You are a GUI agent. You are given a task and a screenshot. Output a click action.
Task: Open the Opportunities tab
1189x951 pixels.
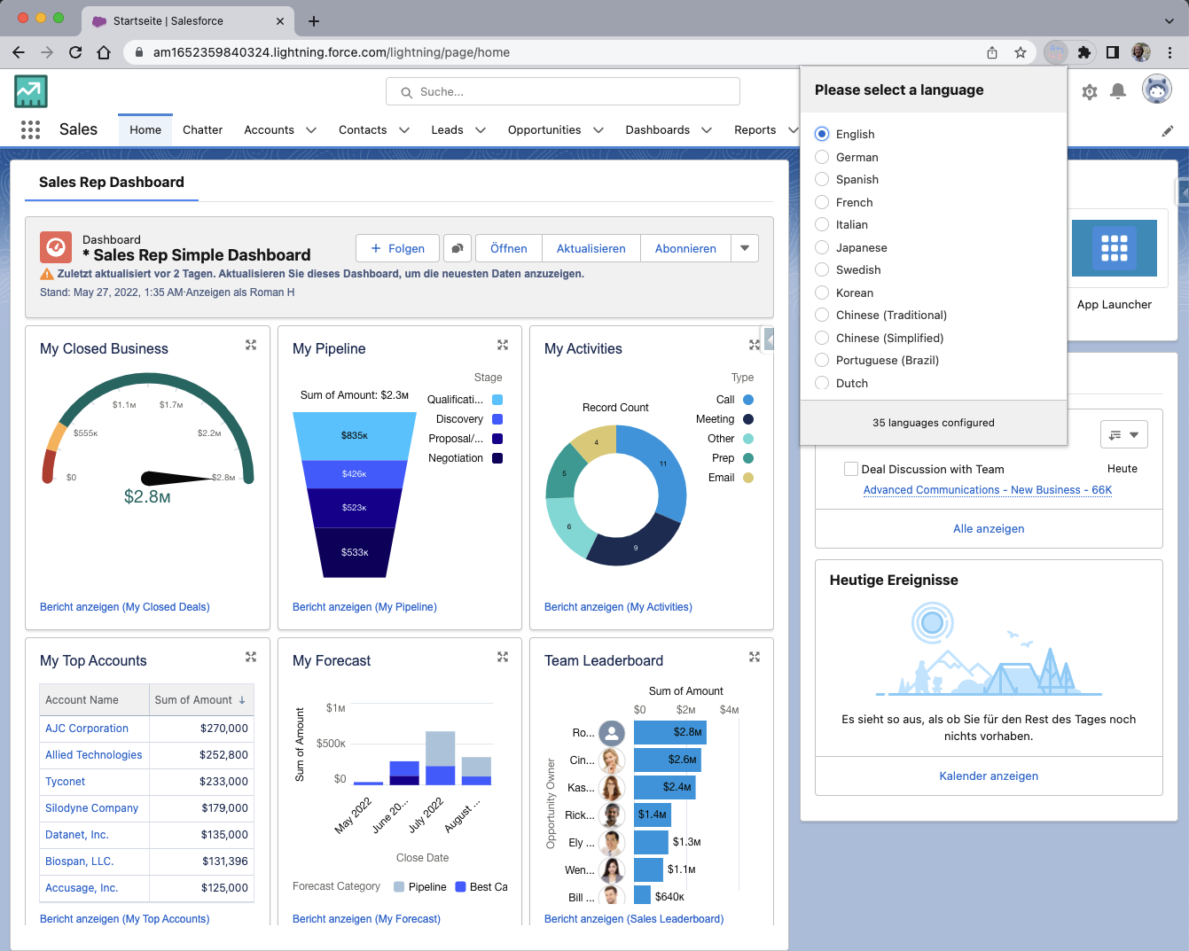tap(544, 130)
